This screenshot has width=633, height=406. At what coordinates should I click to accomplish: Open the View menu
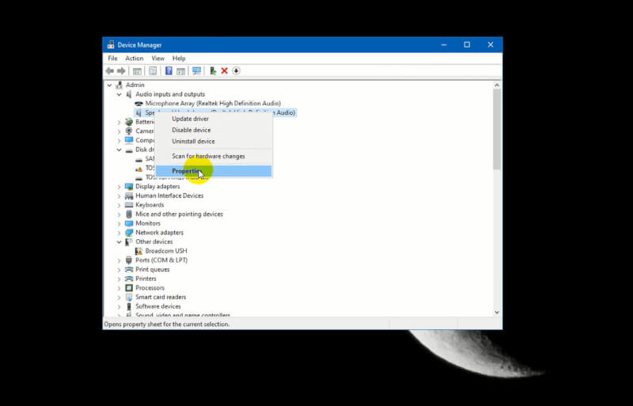(x=157, y=59)
